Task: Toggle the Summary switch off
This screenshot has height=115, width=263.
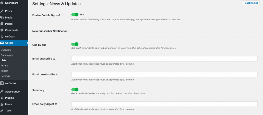Action: click(x=75, y=90)
